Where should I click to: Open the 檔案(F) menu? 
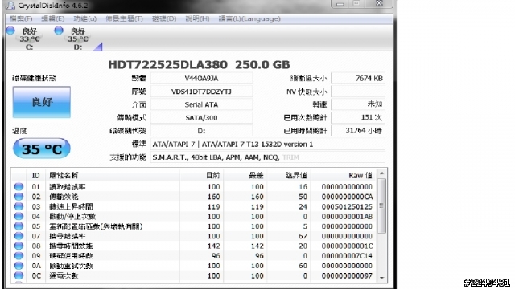[21, 18]
